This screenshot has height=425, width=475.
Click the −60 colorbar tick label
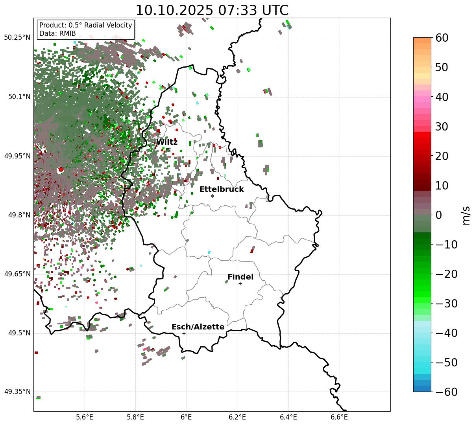click(x=446, y=392)
